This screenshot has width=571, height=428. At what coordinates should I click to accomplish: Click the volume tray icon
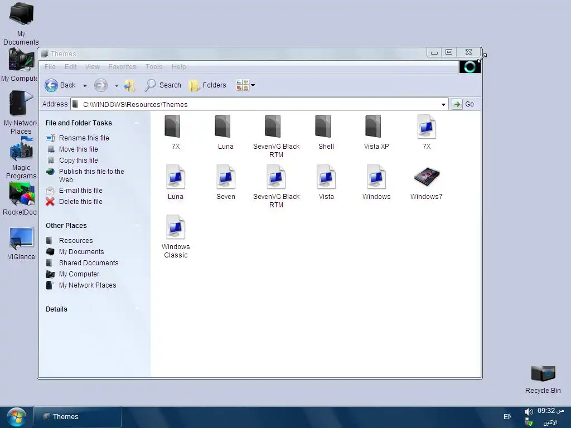[x=529, y=412]
